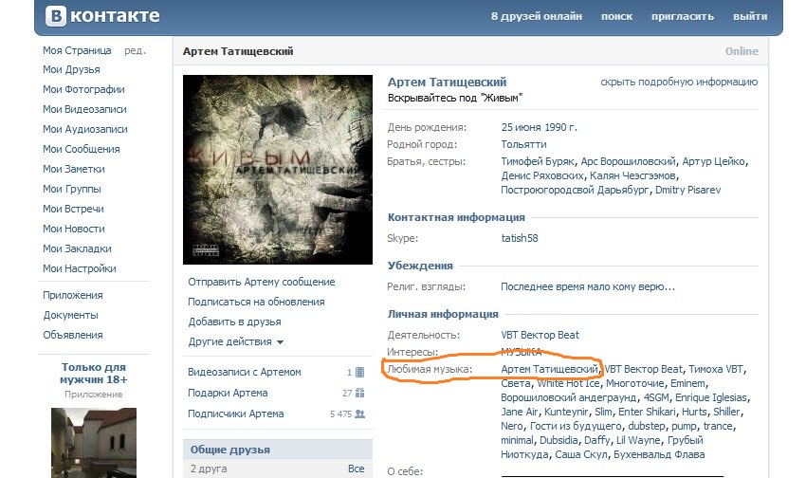Open Мои Настройки in the sidebar
The height and width of the screenshot is (478, 806).
pos(79,268)
